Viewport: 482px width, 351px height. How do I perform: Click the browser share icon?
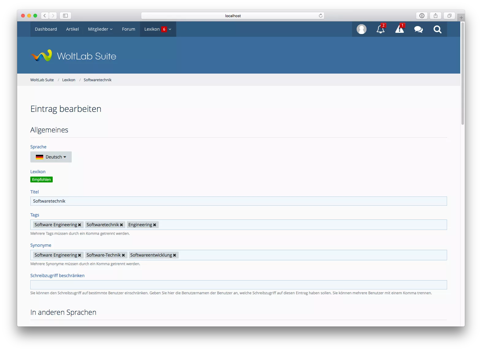pos(435,16)
